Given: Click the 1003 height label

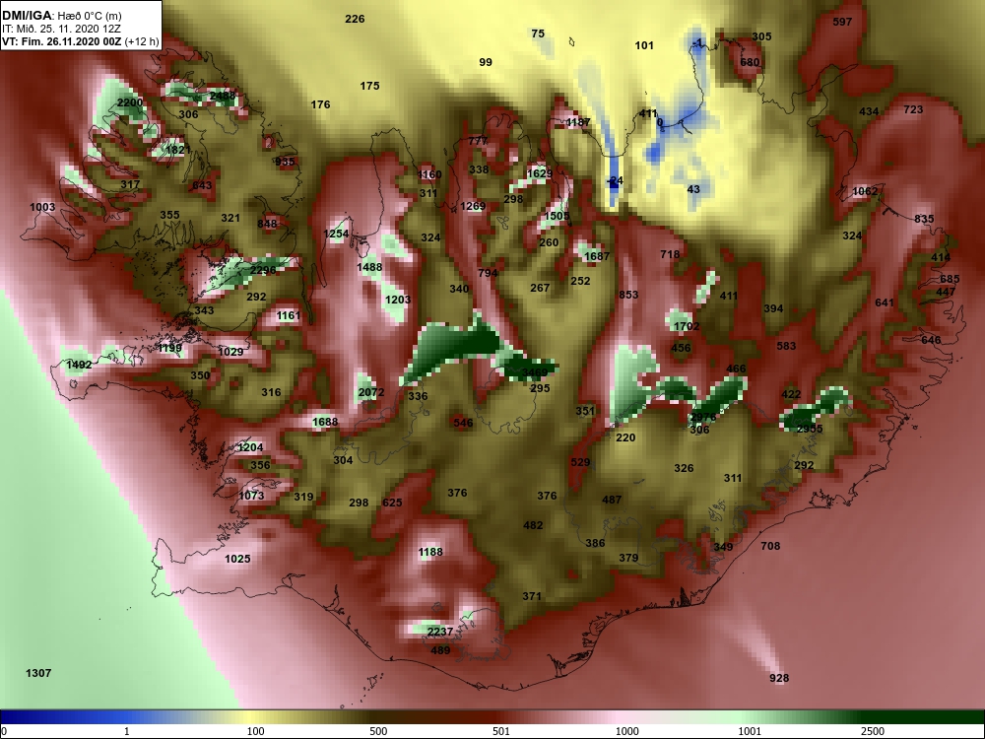Looking at the screenshot, I should click(x=42, y=207).
